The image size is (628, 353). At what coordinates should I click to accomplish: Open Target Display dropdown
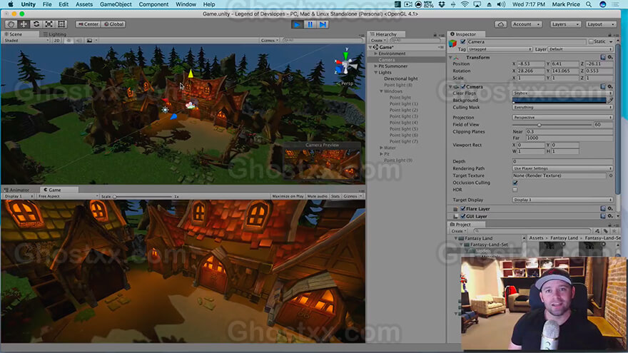pos(563,200)
